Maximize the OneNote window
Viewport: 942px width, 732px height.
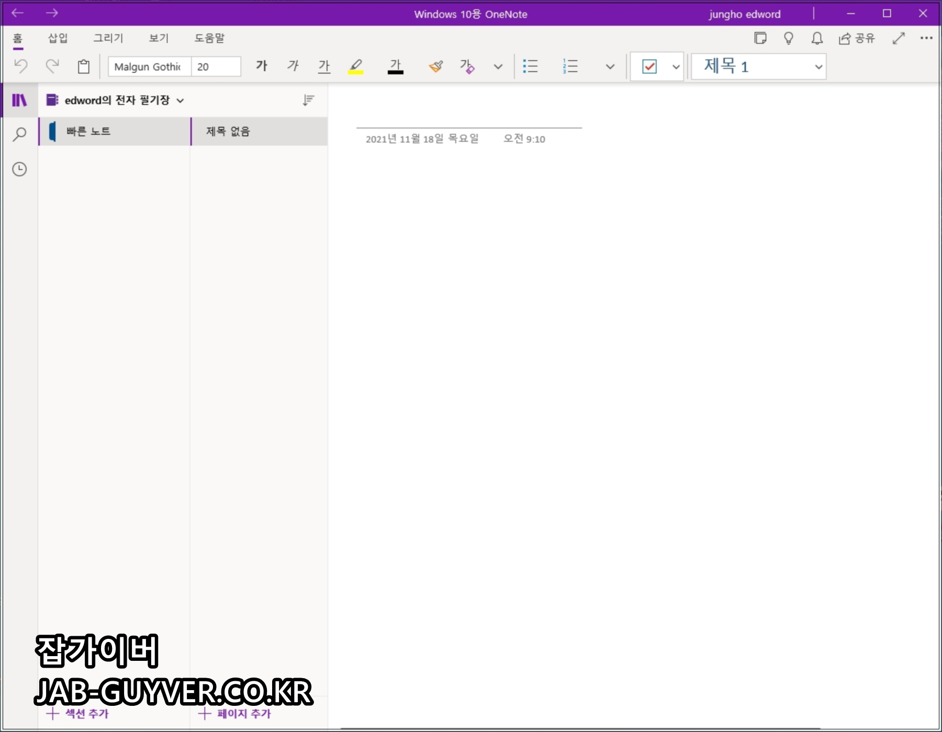pos(887,14)
